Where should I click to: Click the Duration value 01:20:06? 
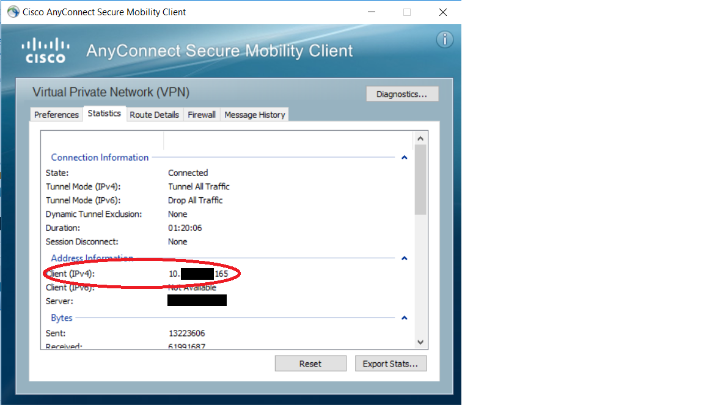(x=185, y=228)
